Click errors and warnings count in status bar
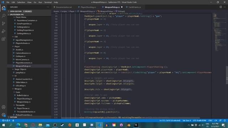The width and height of the screenshot is (228, 128). point(6,121)
